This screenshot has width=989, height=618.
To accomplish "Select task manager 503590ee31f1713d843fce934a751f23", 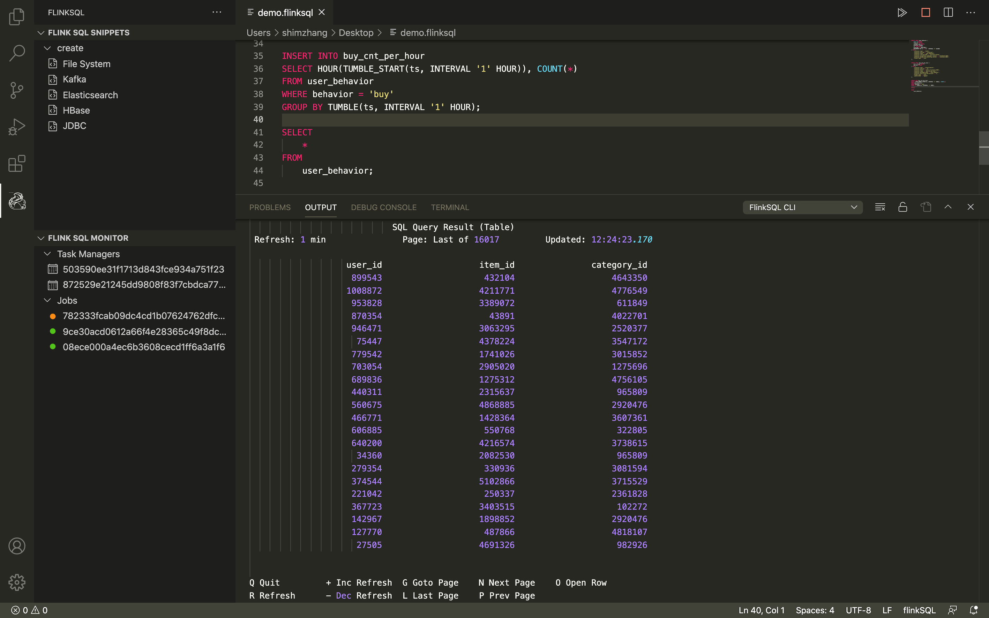I will tap(135, 269).
